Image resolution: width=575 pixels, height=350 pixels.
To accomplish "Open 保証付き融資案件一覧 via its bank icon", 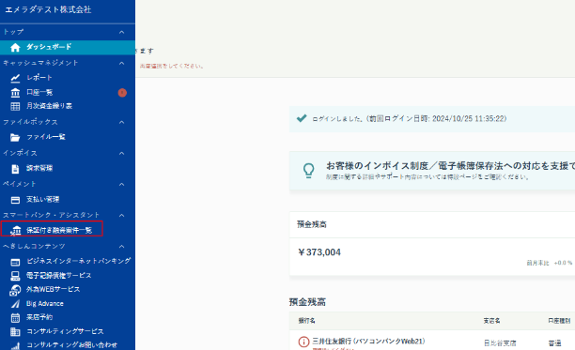I will pyautogui.click(x=15, y=231).
